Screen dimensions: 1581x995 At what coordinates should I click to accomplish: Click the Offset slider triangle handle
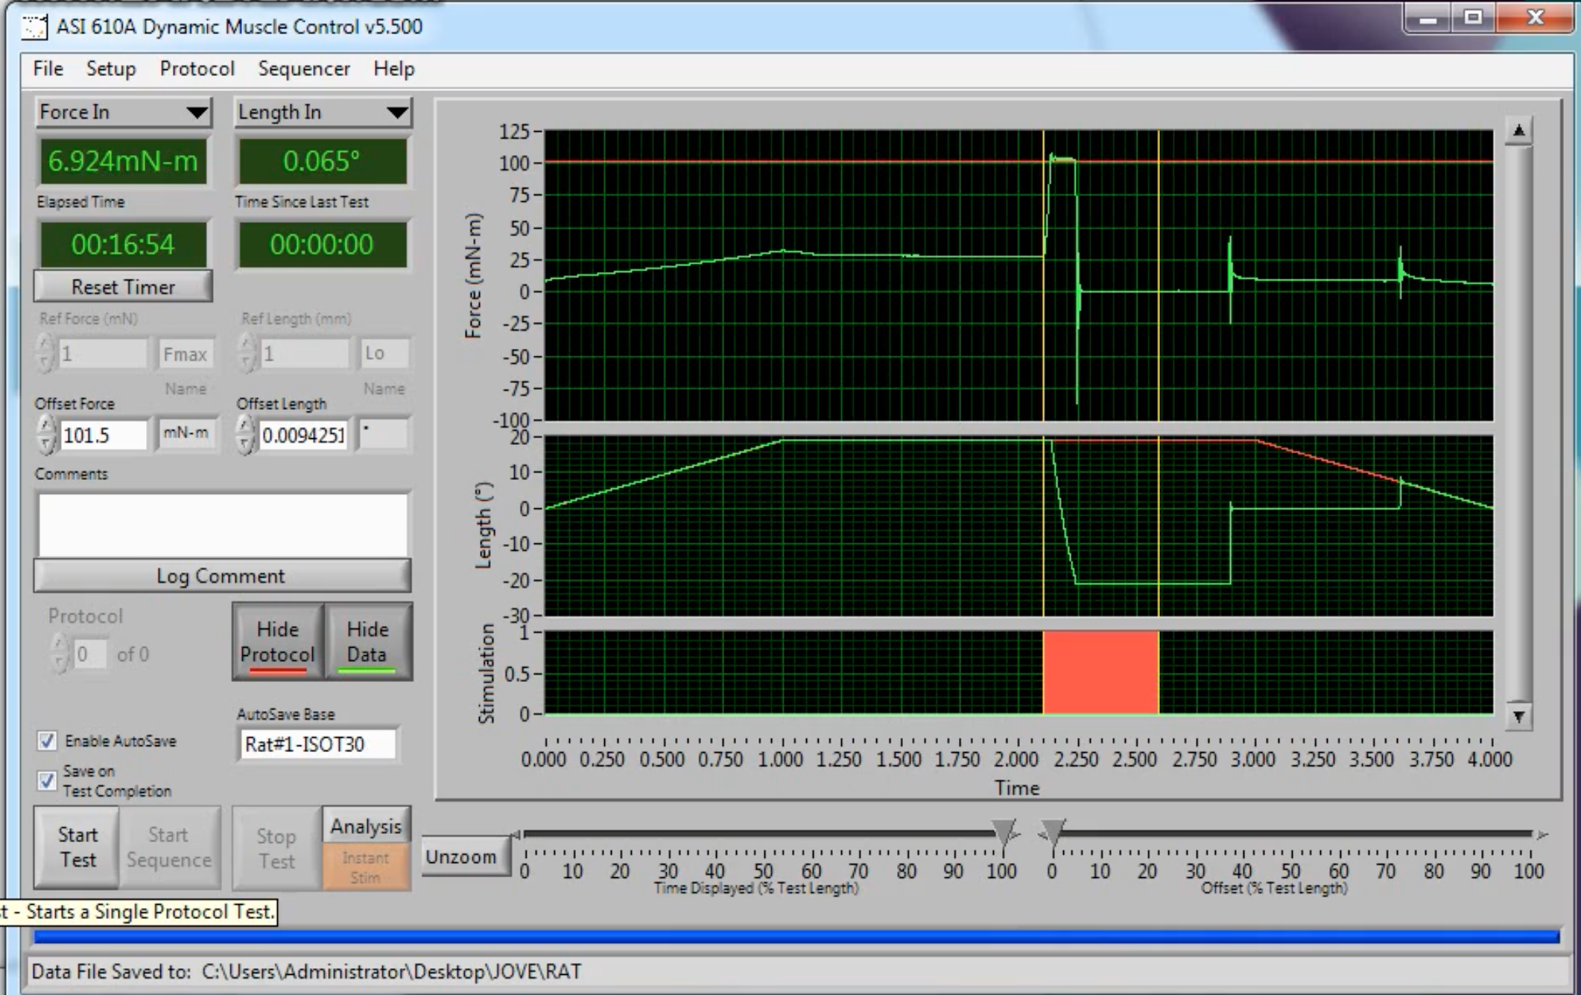[x=1053, y=832]
